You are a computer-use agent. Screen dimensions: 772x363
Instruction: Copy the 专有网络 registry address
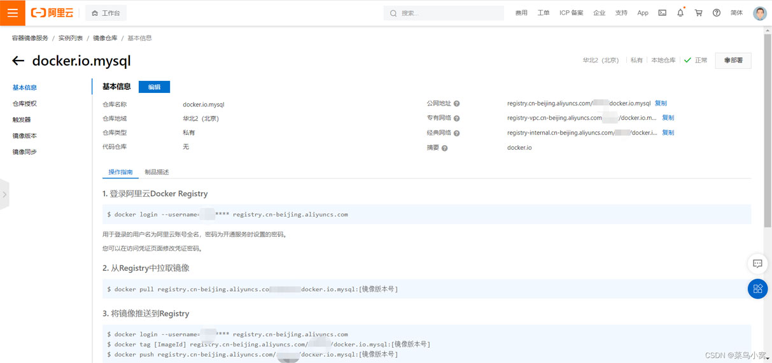[x=668, y=118]
